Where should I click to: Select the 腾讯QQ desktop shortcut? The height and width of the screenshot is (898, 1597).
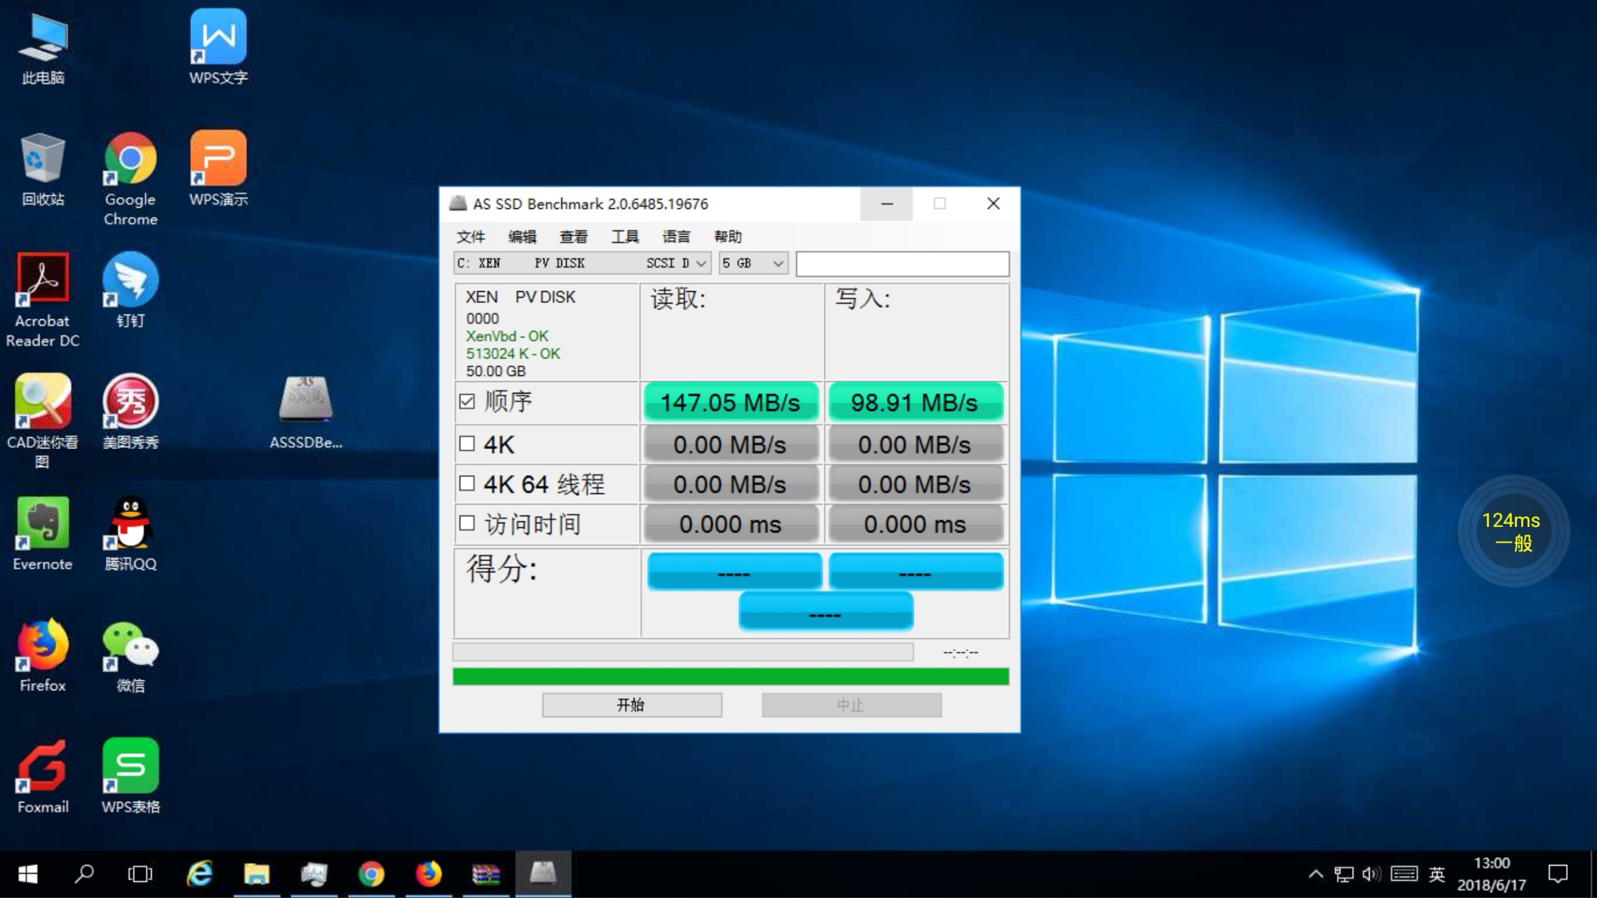coord(131,534)
